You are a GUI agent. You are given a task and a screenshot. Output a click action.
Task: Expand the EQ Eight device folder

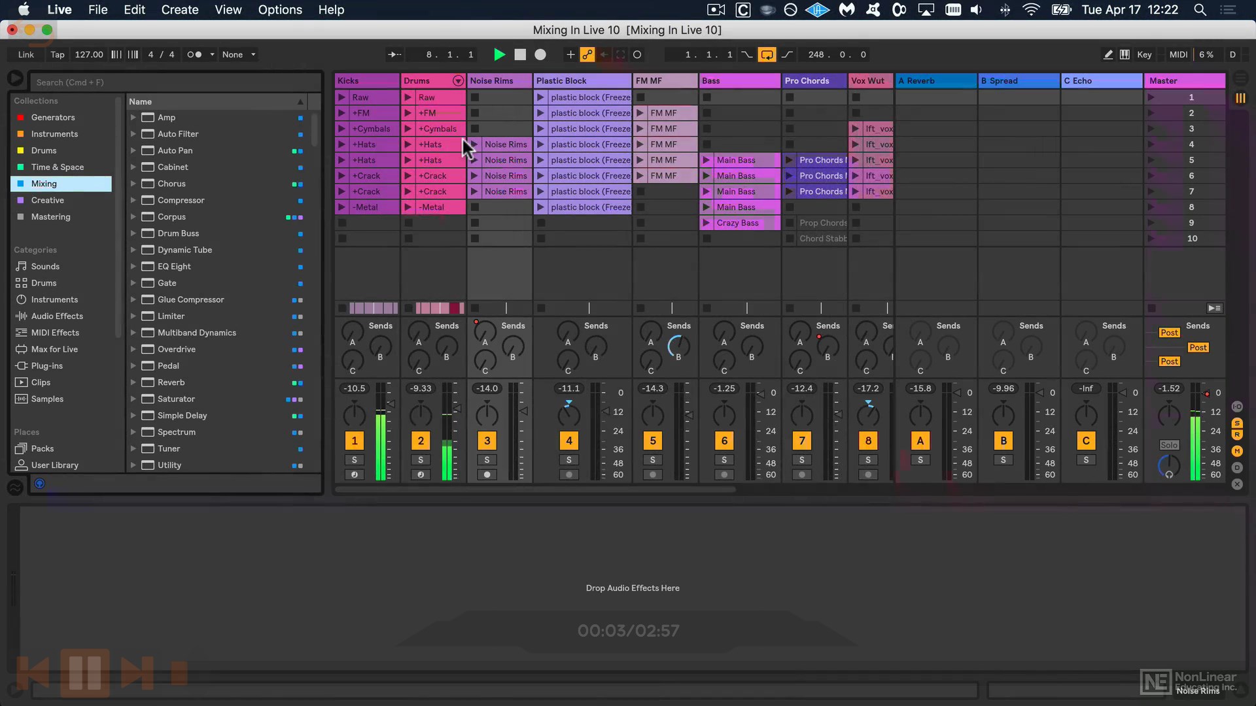pos(133,267)
